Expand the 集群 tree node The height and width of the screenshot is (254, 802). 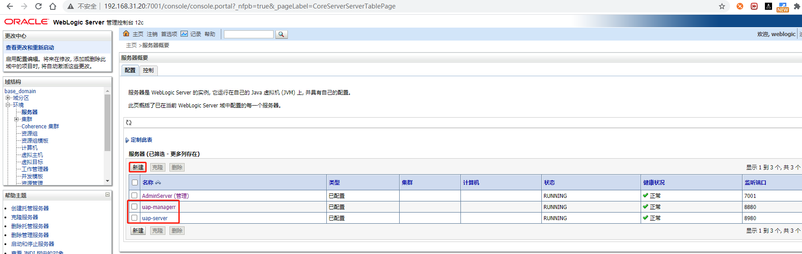click(x=16, y=119)
